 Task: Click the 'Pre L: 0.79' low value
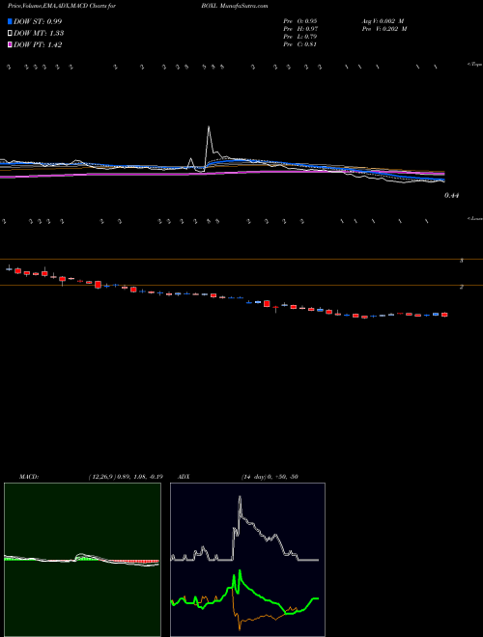pyautogui.click(x=300, y=37)
